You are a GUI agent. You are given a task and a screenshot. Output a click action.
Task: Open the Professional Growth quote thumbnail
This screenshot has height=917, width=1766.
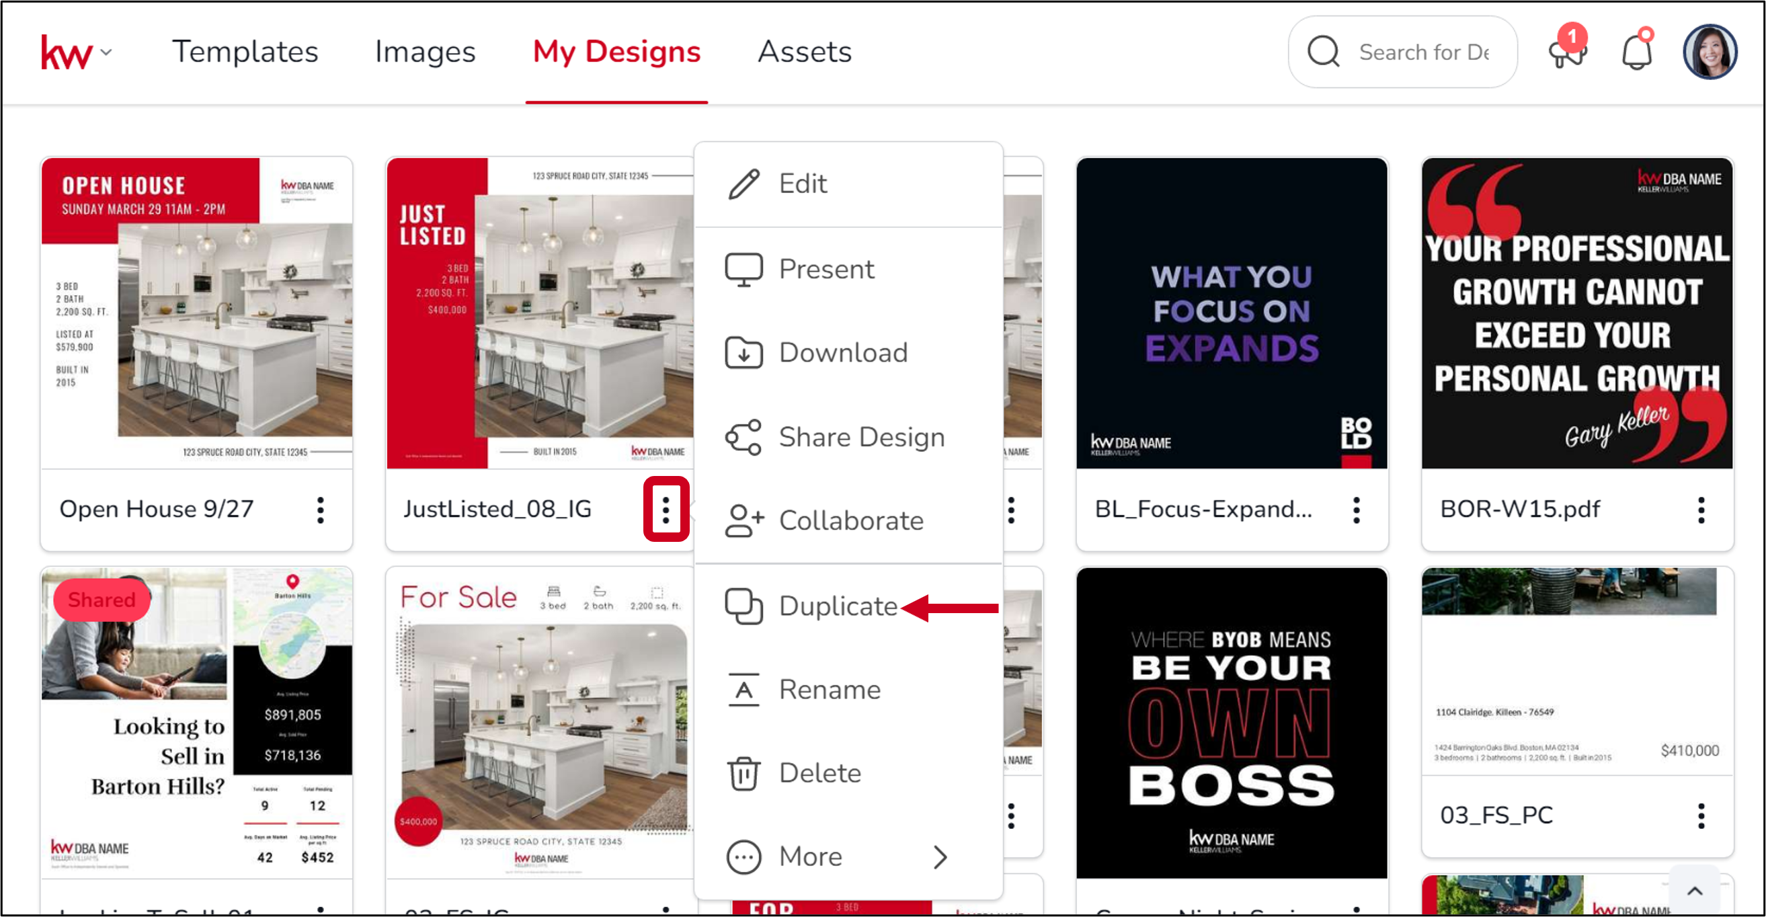click(1578, 313)
